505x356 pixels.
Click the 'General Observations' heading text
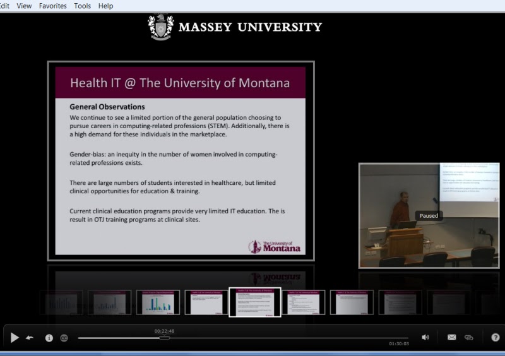pos(107,107)
